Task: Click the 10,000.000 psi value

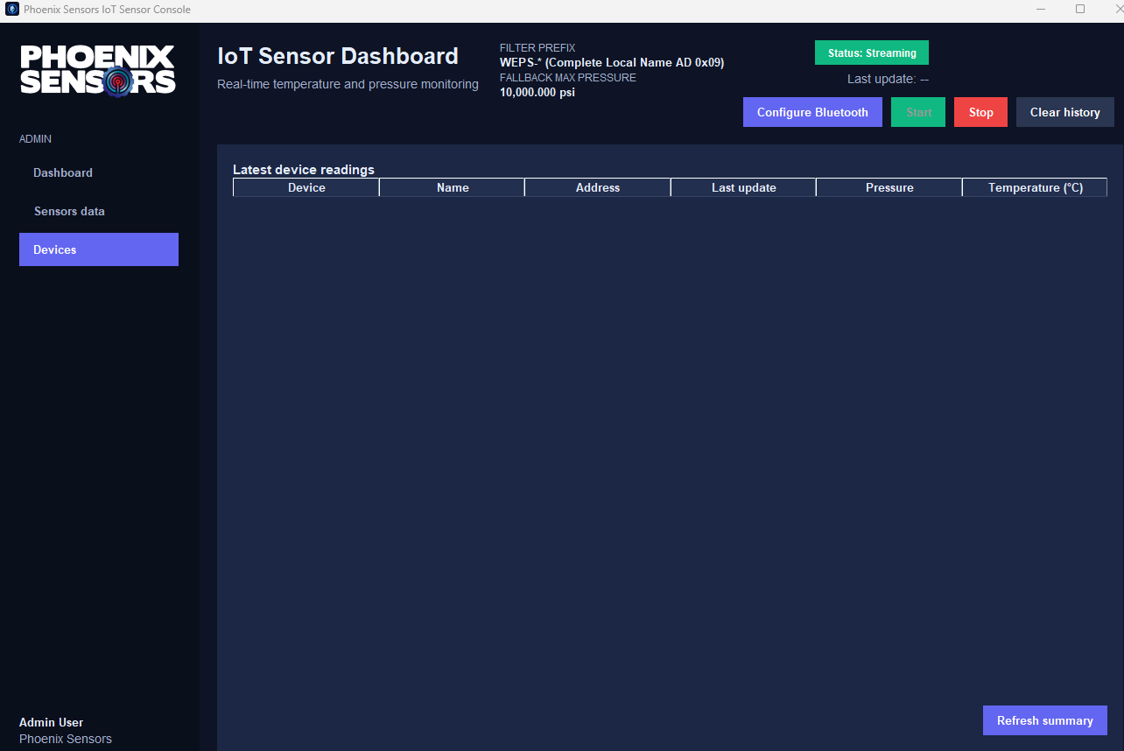Action: click(537, 92)
